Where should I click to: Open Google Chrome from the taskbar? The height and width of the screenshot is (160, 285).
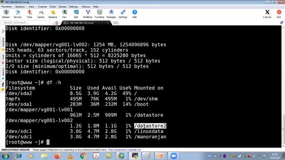click(x=83, y=156)
